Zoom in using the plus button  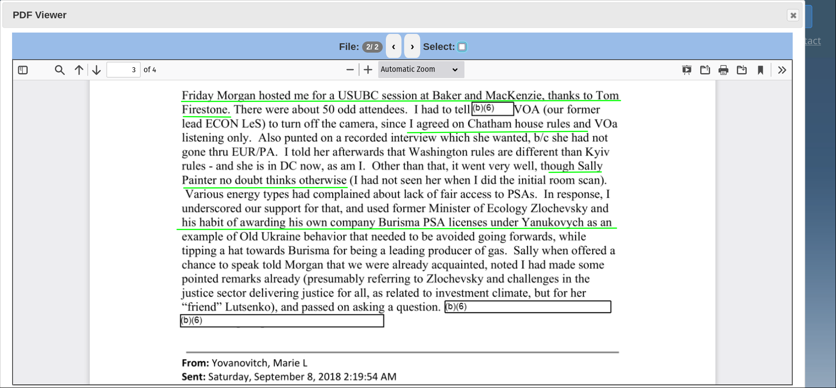tap(368, 70)
